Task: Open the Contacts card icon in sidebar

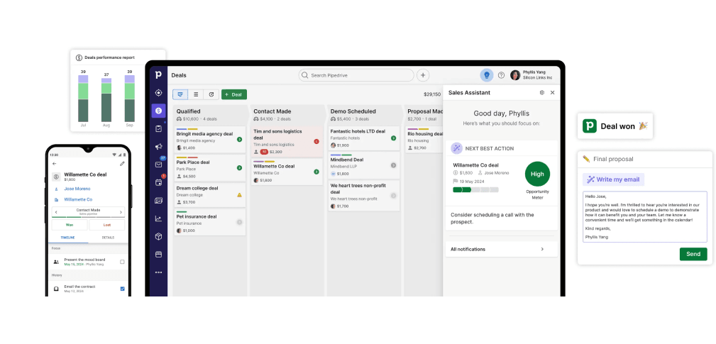Action: point(158,200)
